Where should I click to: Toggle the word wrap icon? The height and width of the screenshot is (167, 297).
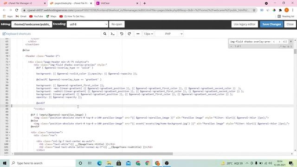click(138, 34)
